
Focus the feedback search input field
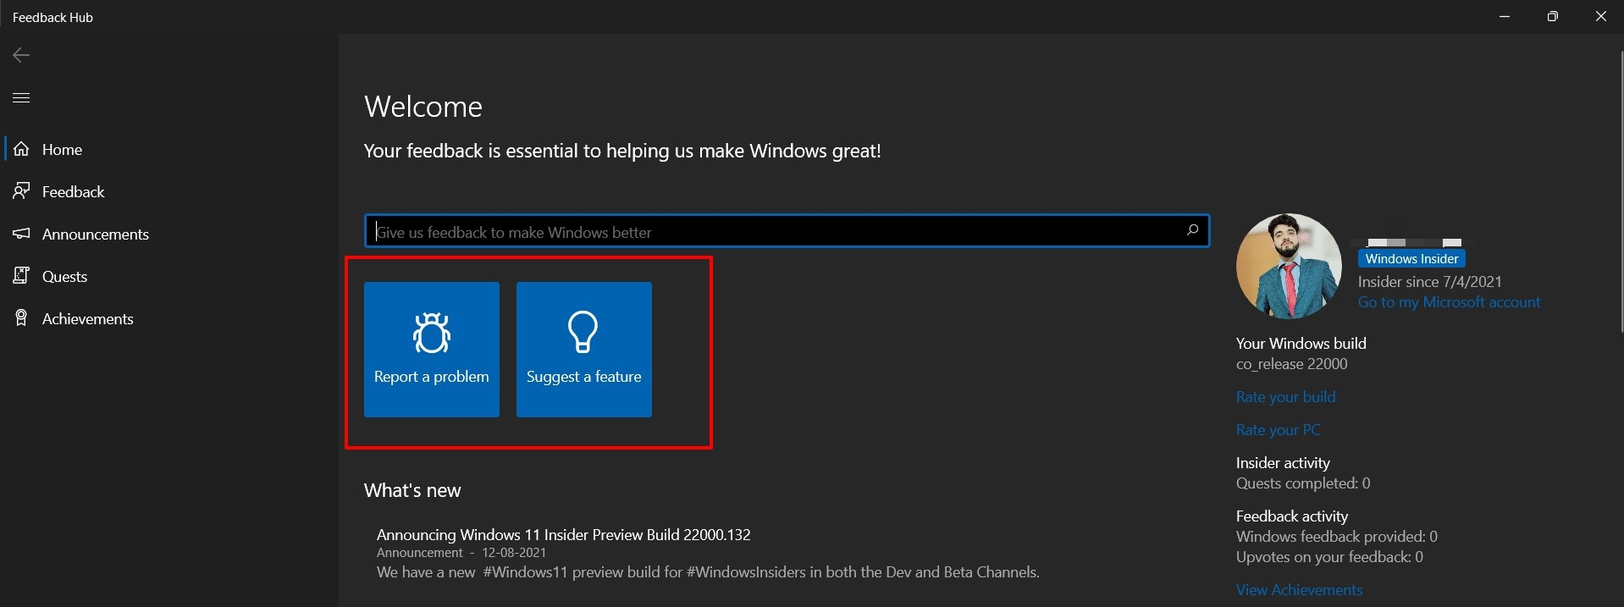pos(787,231)
